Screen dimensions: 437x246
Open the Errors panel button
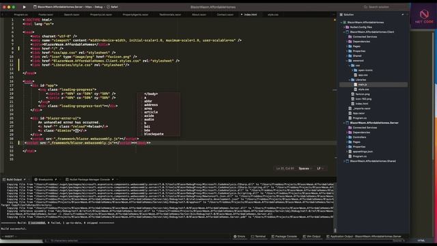[240, 236]
